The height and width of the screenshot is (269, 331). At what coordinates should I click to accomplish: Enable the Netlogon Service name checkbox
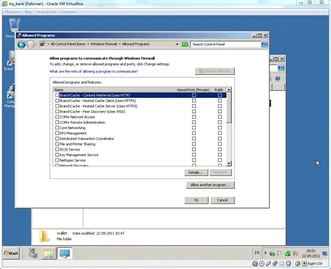pos(57,160)
